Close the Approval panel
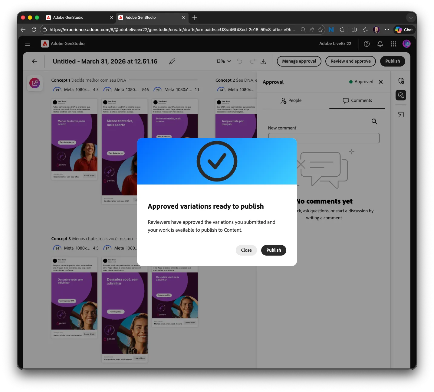 (x=381, y=82)
